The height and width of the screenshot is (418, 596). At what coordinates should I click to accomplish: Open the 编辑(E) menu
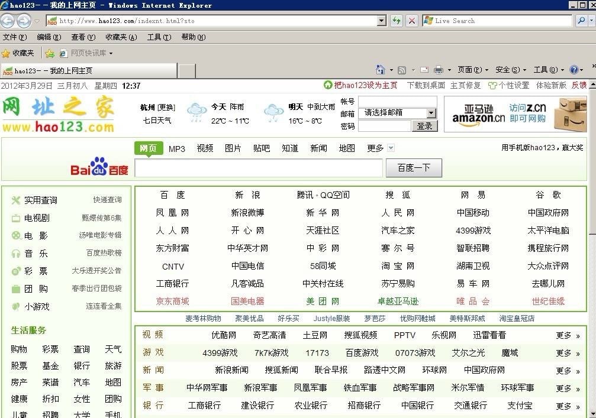tap(49, 37)
